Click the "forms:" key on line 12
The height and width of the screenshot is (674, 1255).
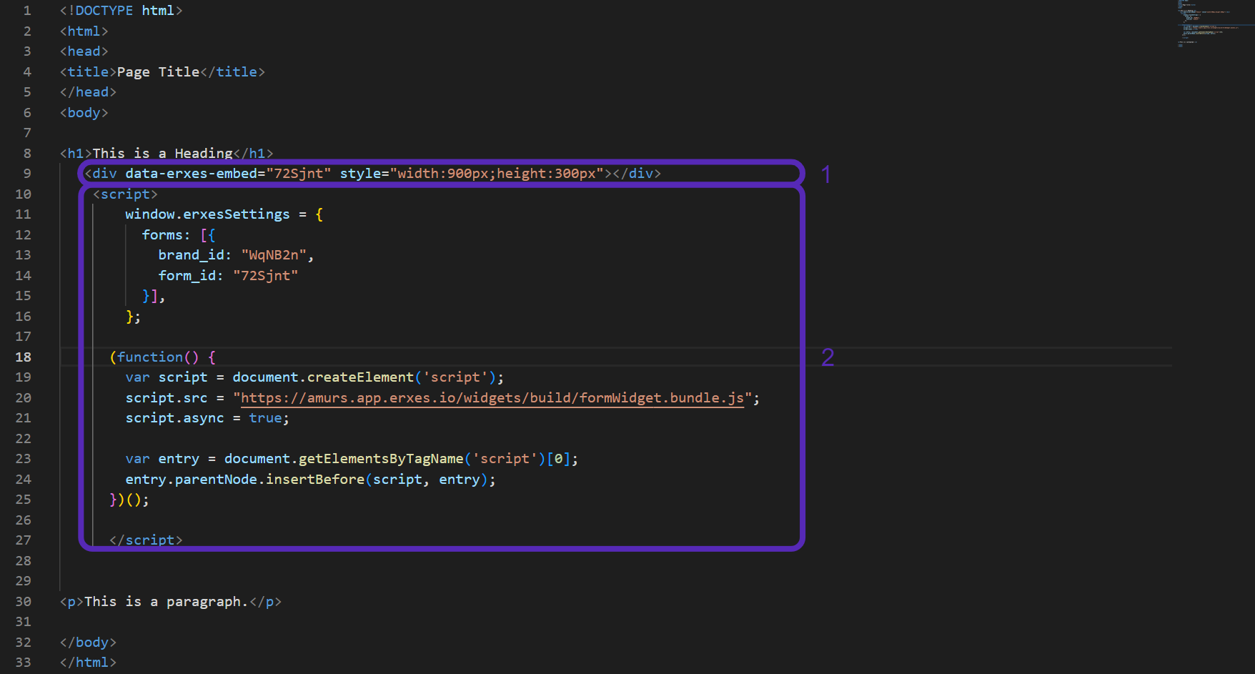166,234
